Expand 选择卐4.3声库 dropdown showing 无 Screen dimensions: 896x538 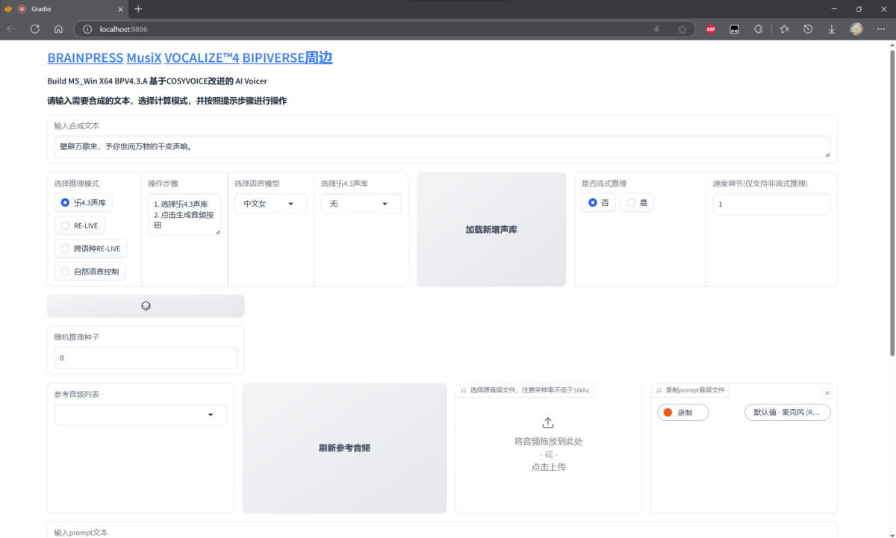[x=361, y=204]
